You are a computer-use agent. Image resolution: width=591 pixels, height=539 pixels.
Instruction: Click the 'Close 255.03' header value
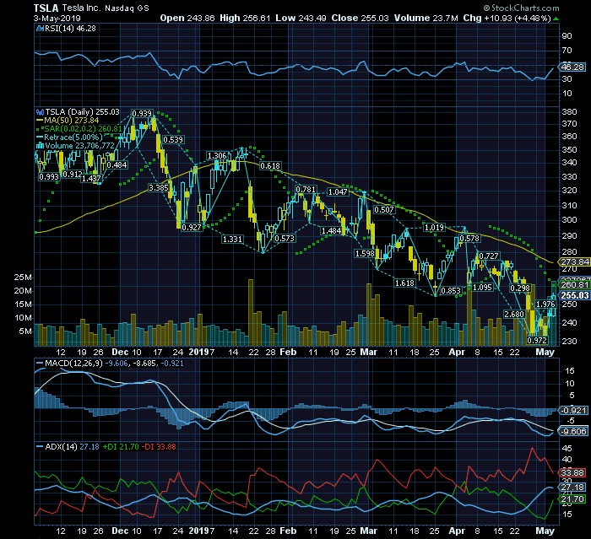(x=360, y=18)
